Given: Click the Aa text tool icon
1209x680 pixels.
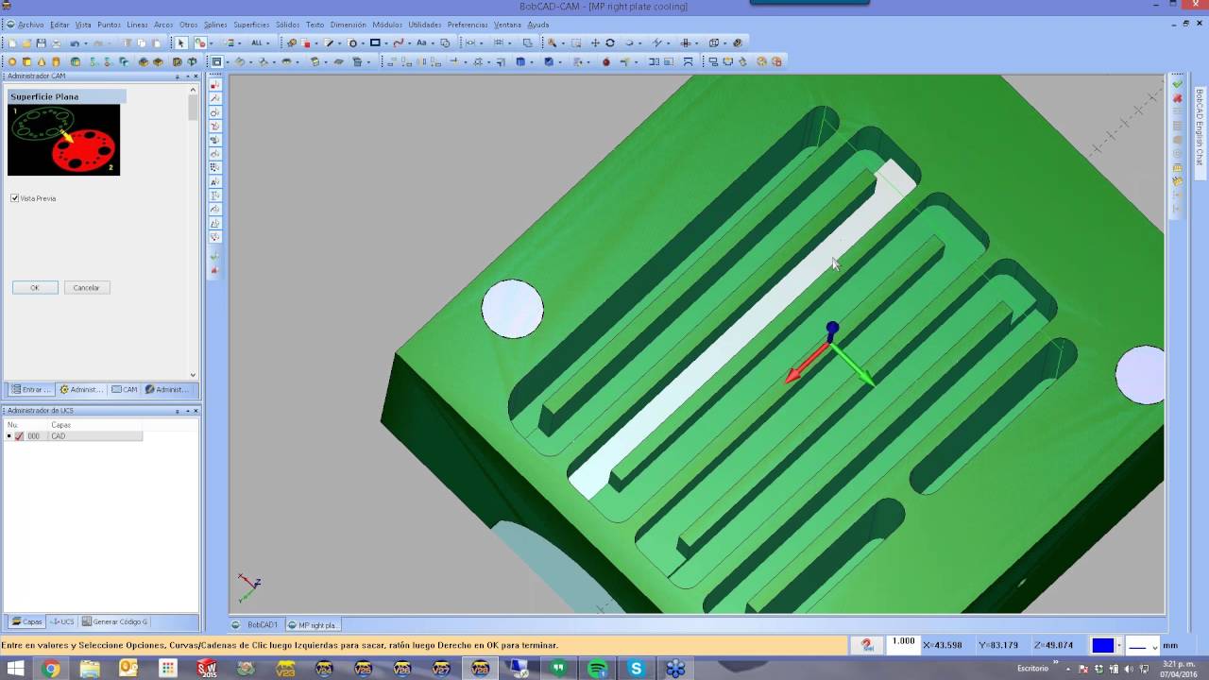Looking at the screenshot, I should [x=421, y=42].
